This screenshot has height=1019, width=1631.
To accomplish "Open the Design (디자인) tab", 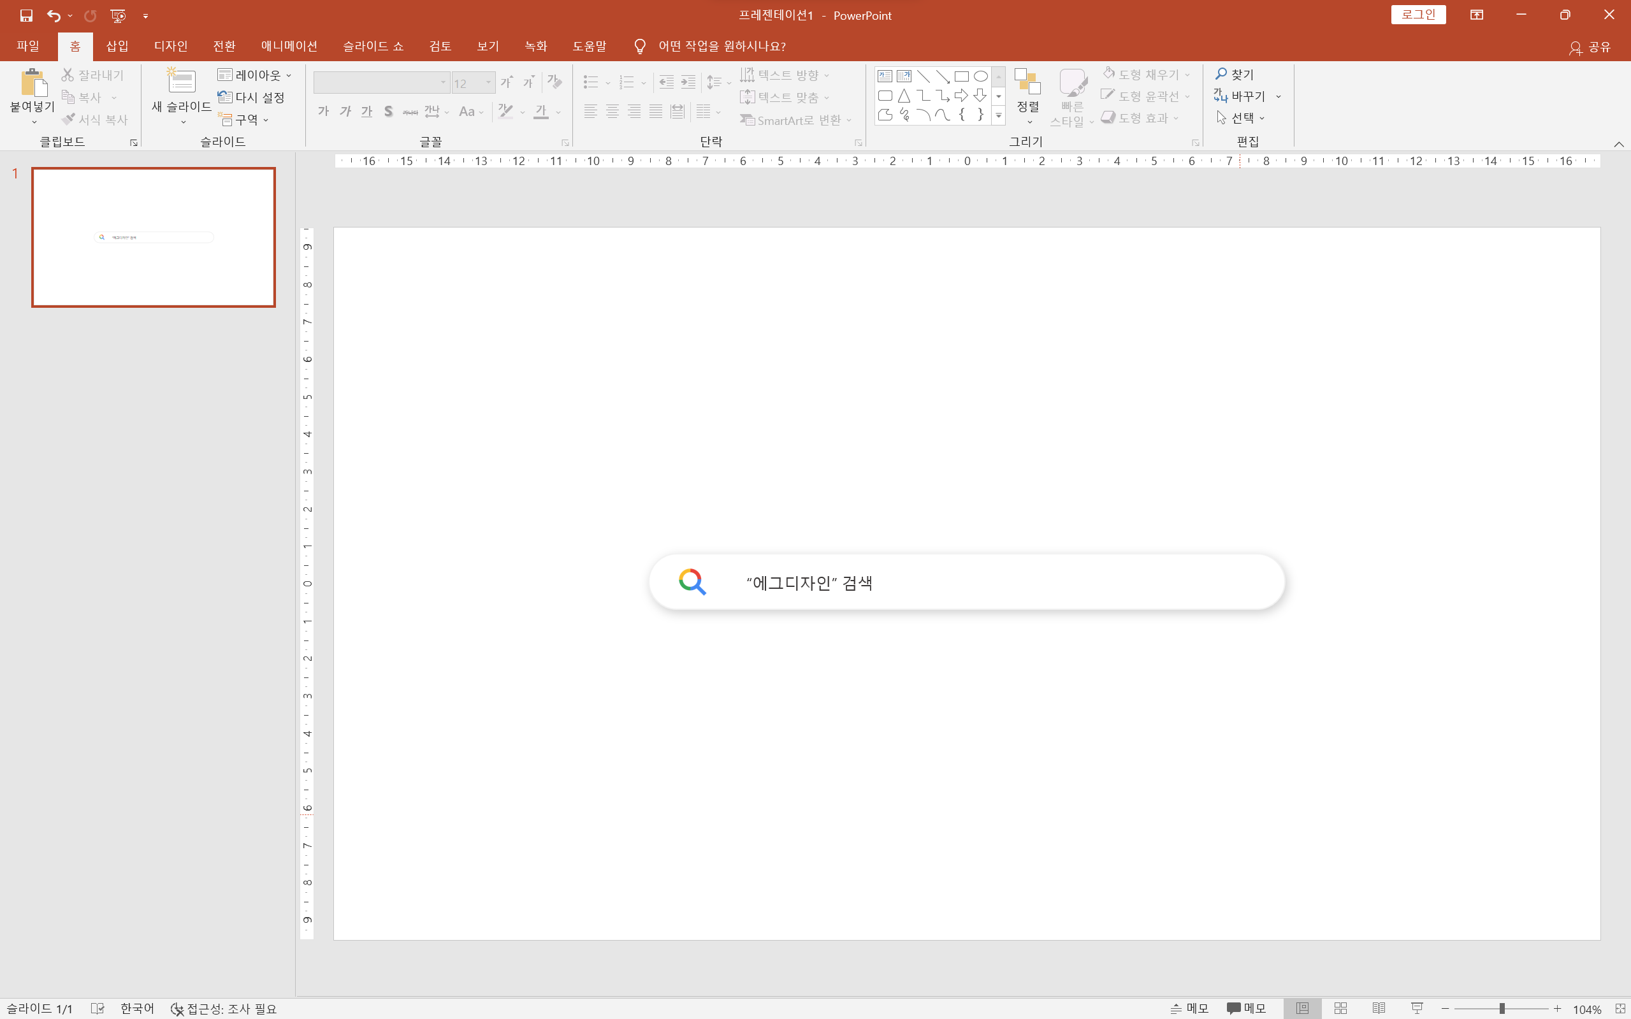I will click(x=171, y=46).
